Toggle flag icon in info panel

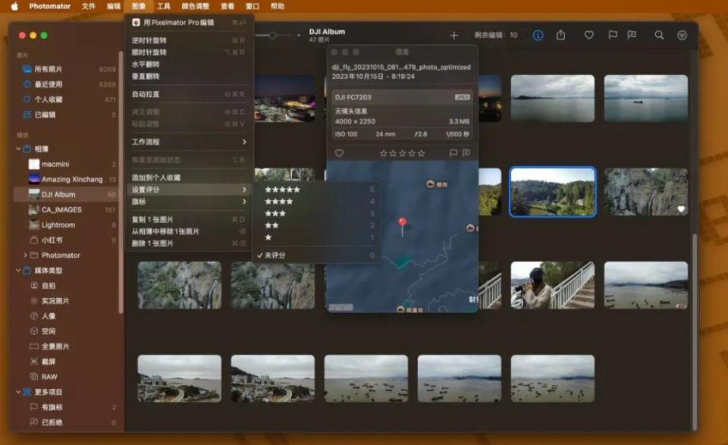coord(453,153)
